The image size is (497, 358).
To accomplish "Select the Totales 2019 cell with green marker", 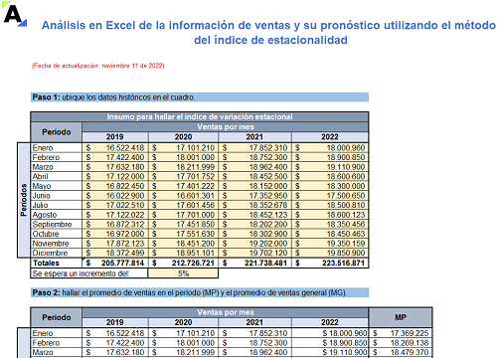I will (x=115, y=264).
